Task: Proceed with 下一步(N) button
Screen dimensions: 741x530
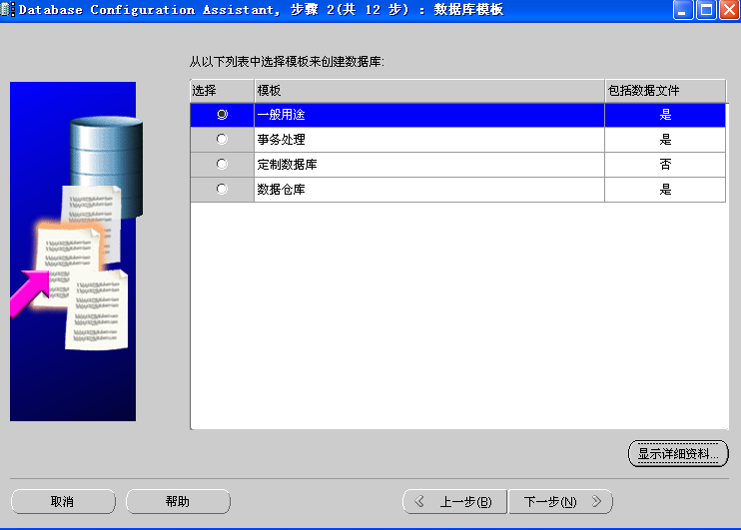Action: [x=560, y=502]
